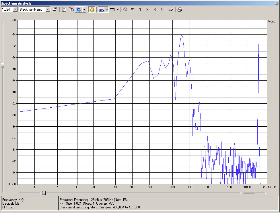
Task: Click the eraser icon in toolbar
Action: click(x=171, y=9)
